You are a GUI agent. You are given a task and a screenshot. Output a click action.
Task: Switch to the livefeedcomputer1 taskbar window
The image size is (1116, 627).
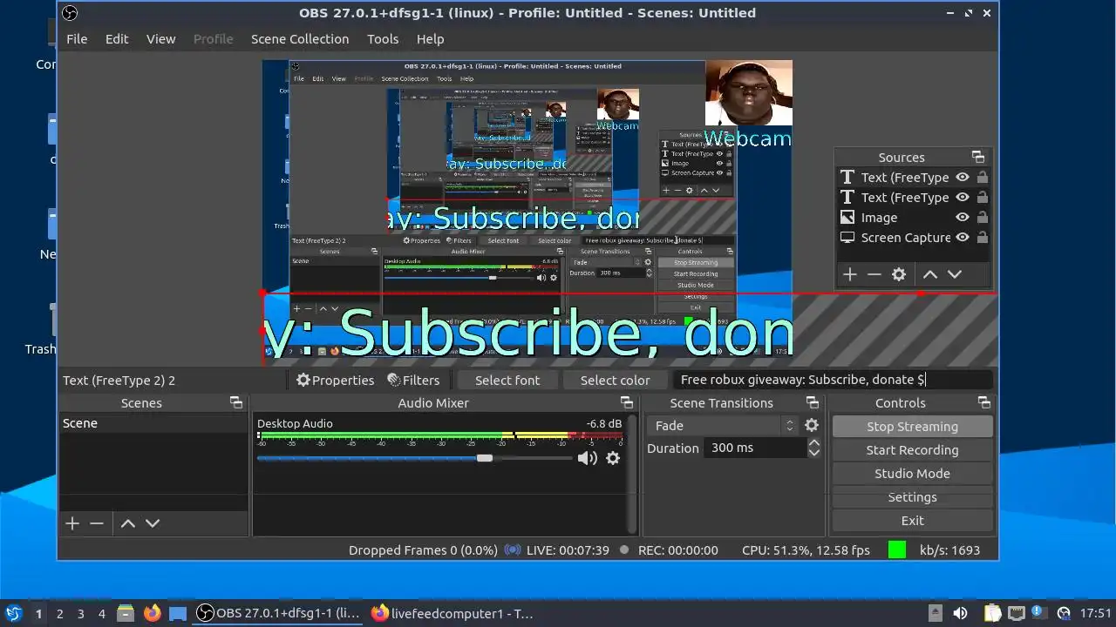pos(452,613)
